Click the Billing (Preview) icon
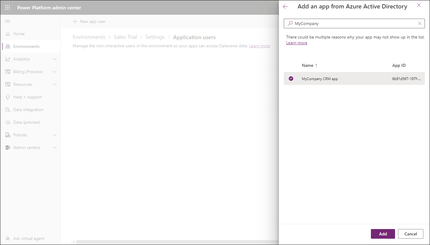Image resolution: width=430 pixels, height=245 pixels. click(x=8, y=72)
